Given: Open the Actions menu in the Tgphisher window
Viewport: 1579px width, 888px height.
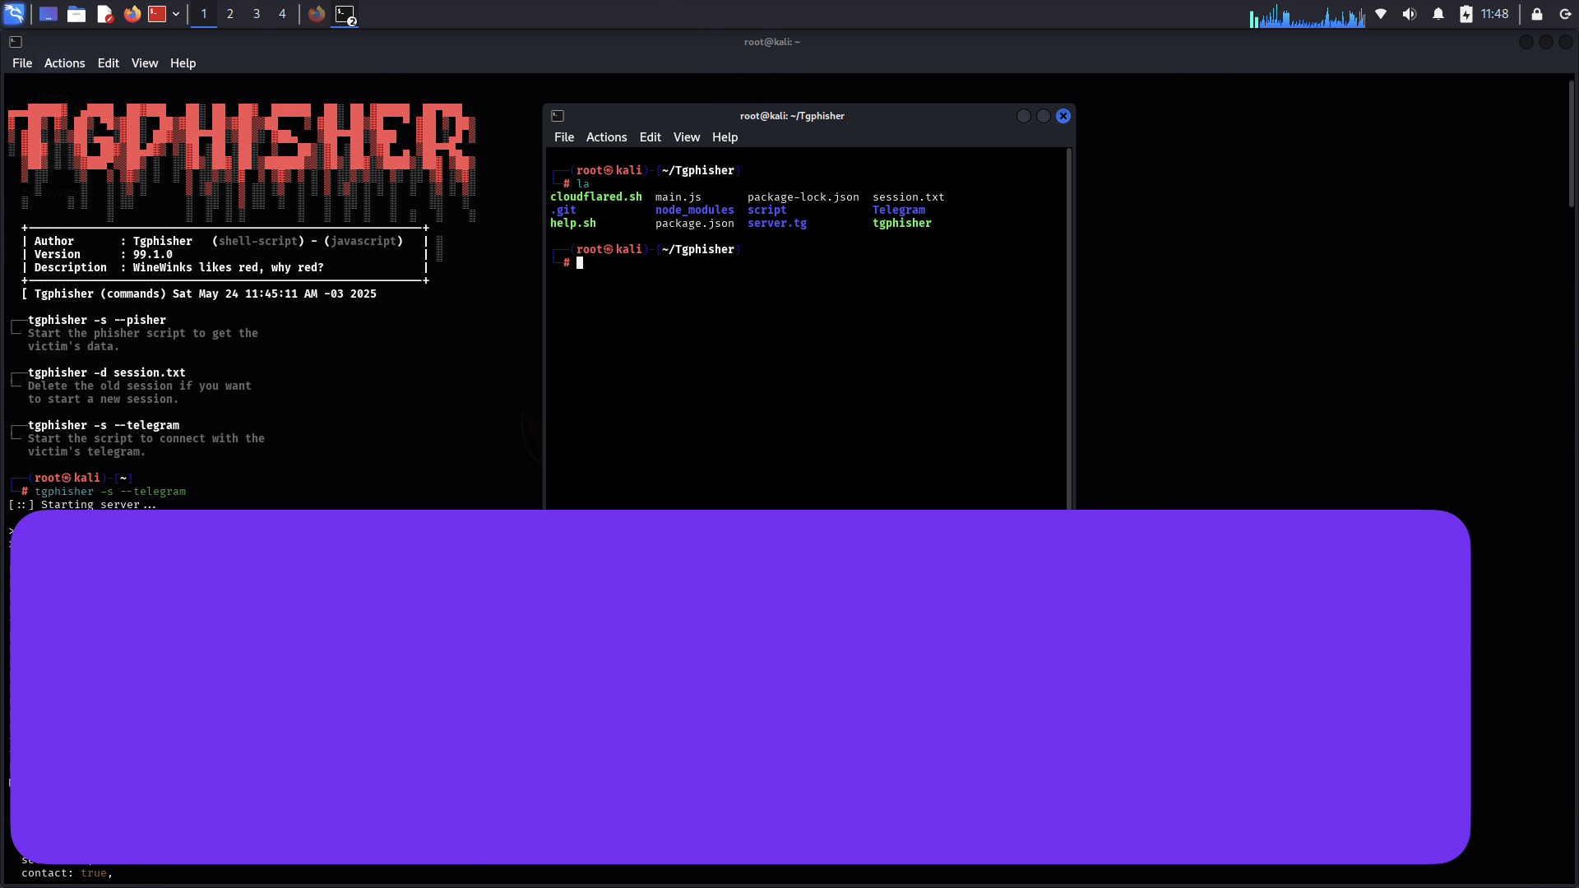Looking at the screenshot, I should pyautogui.click(x=606, y=137).
